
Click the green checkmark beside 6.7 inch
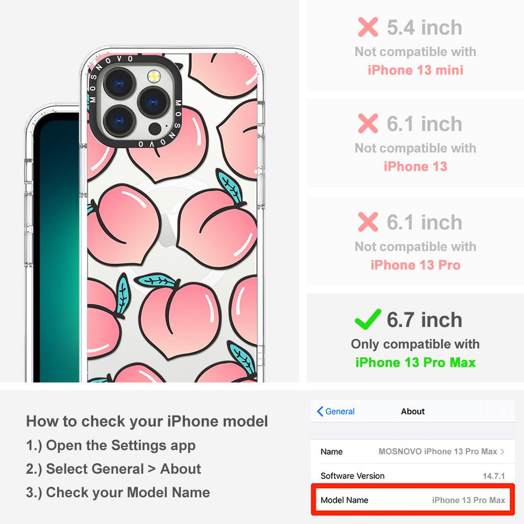[368, 319]
